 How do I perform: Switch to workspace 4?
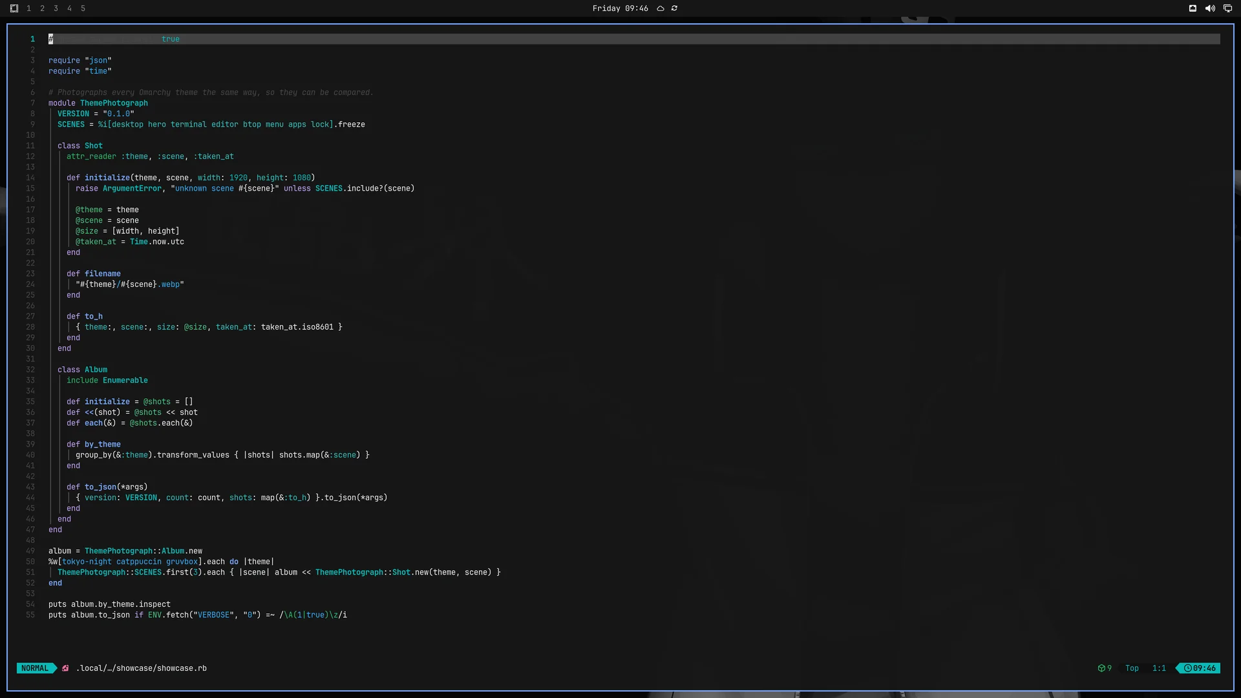click(x=69, y=8)
